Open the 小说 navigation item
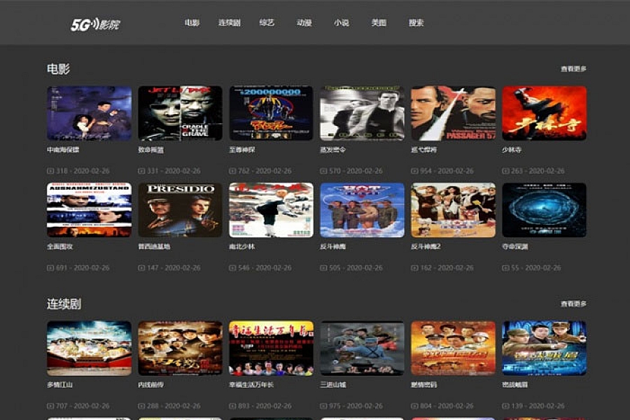This screenshot has height=420, width=630. click(341, 22)
